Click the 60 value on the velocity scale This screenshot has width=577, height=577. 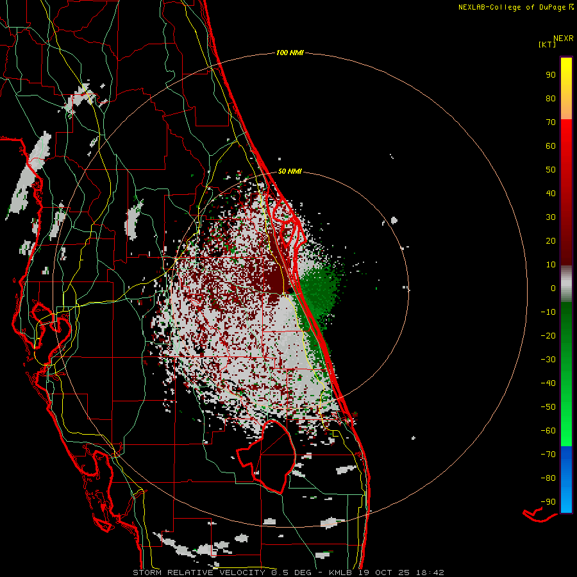[551, 146]
